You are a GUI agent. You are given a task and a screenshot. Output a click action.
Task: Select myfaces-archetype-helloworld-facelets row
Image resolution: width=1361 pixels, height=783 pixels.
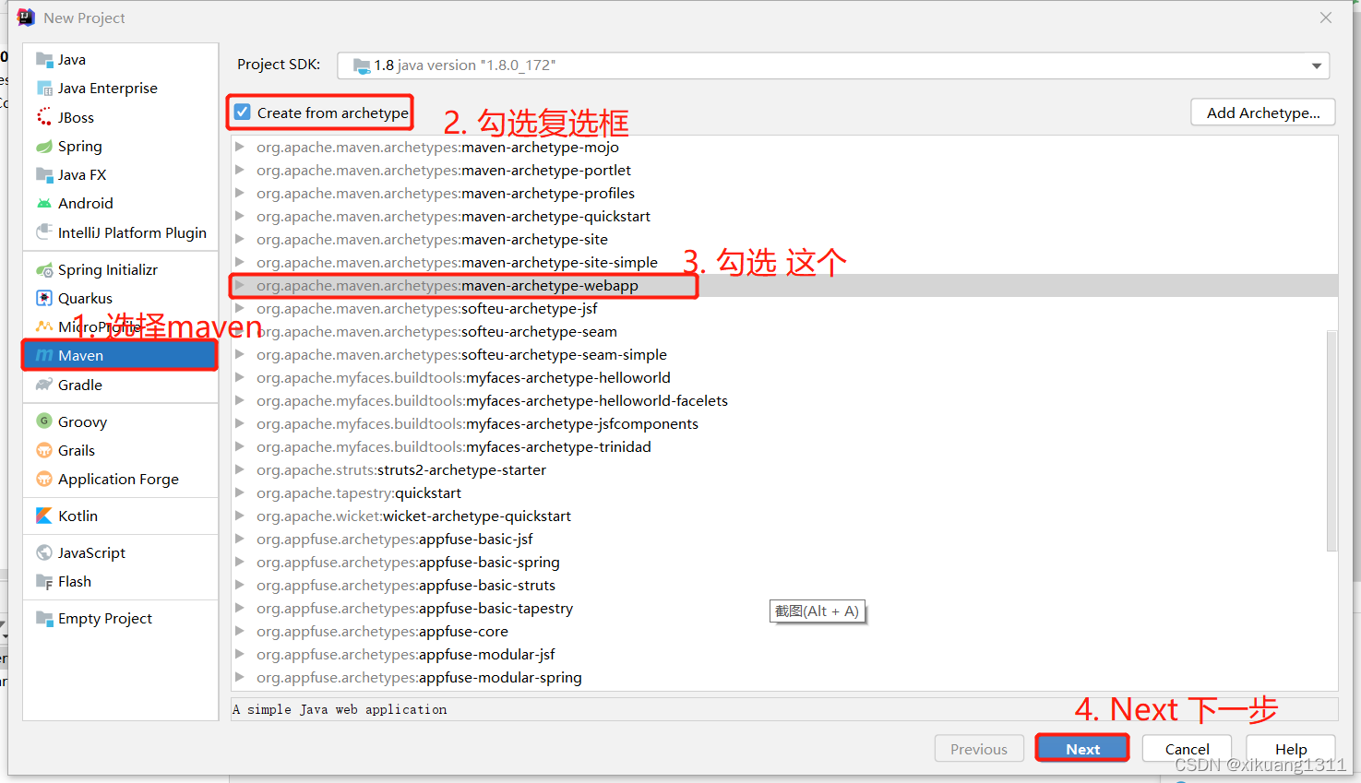784,400
